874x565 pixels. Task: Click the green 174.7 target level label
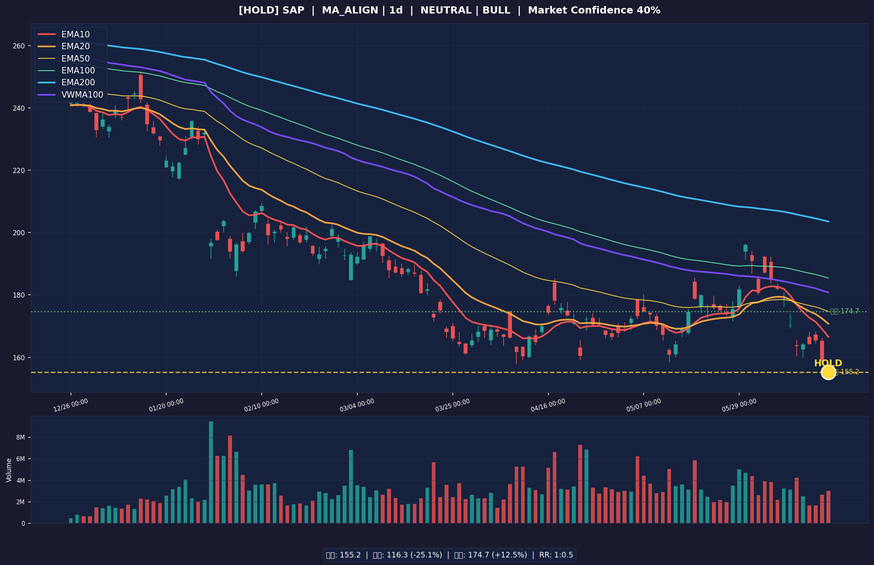[x=845, y=311]
